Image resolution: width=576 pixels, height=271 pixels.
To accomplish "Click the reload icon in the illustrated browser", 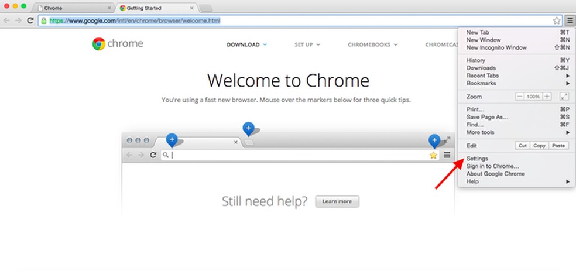I will point(153,155).
